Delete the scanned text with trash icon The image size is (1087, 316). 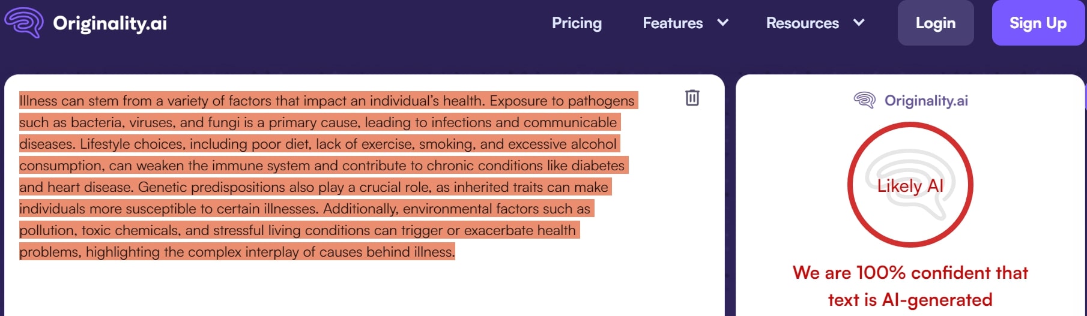coord(692,98)
